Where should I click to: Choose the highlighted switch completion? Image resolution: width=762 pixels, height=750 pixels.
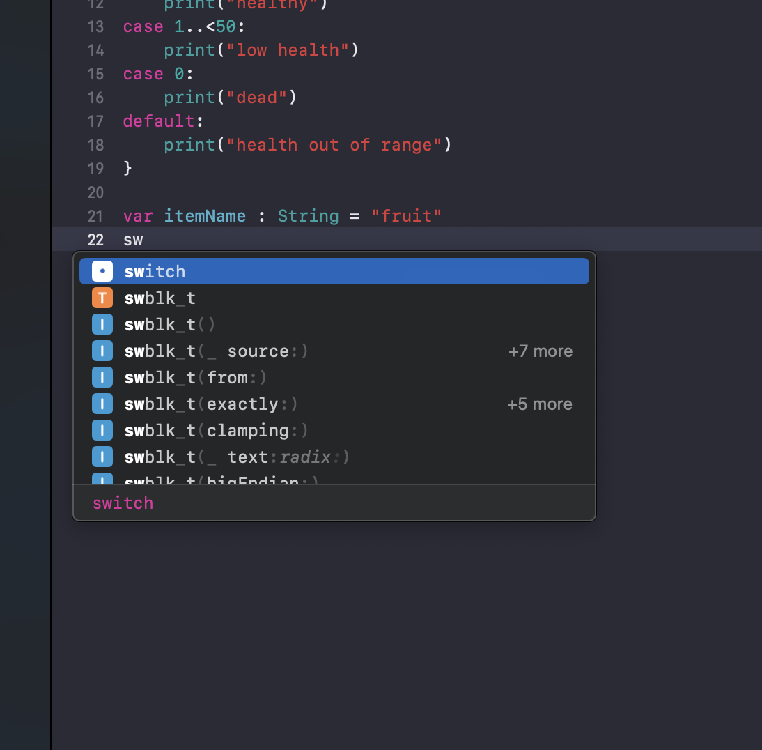coord(155,271)
